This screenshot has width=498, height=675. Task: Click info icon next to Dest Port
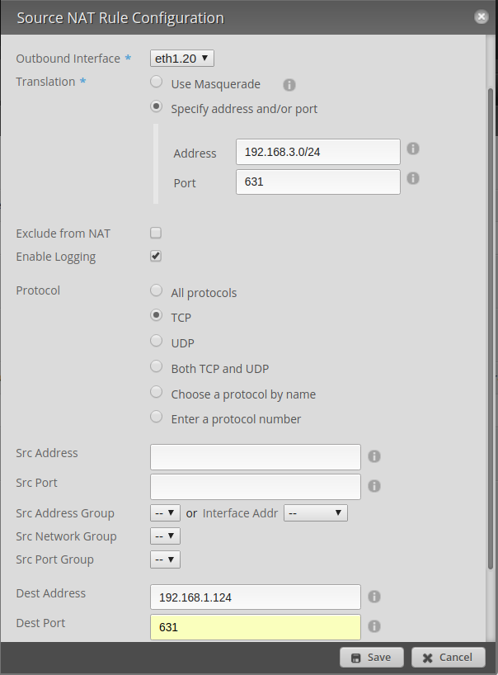pyautogui.click(x=373, y=626)
